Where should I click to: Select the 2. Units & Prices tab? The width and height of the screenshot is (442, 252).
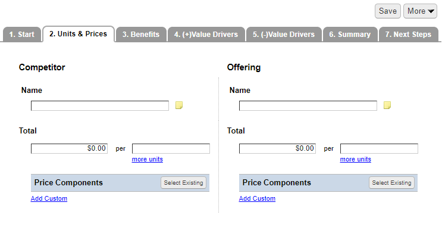[79, 34]
